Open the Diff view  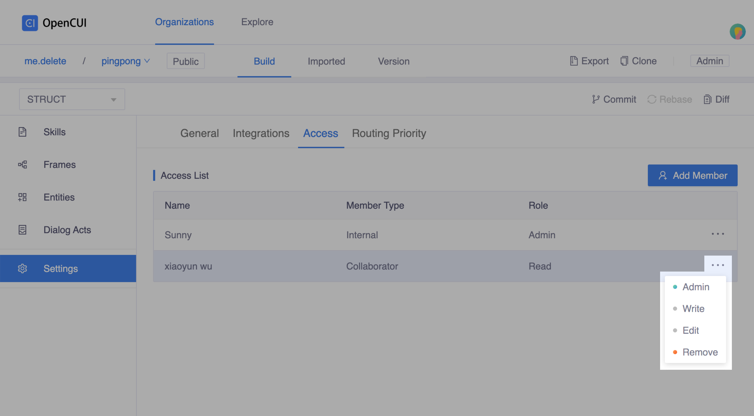(x=708, y=99)
